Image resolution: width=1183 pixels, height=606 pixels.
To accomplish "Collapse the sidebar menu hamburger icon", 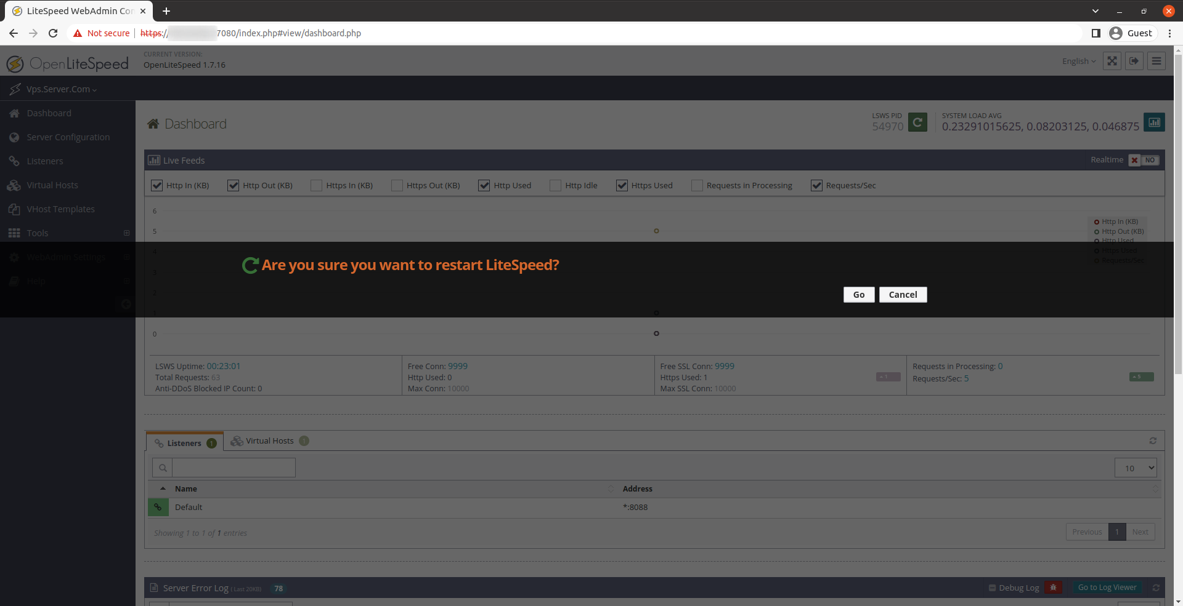I will point(1157,61).
